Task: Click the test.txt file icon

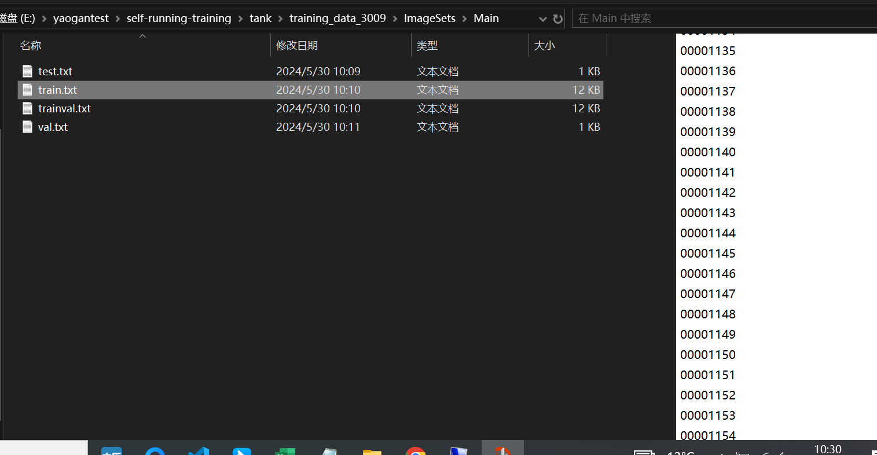Action: click(x=27, y=71)
